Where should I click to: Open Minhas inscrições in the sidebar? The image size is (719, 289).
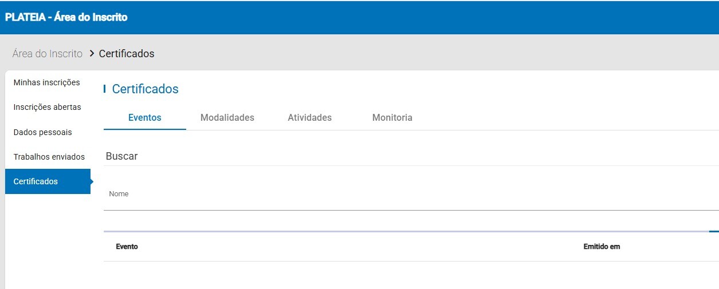[46, 82]
